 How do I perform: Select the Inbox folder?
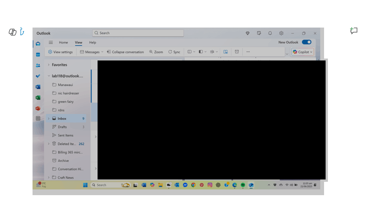66,119
